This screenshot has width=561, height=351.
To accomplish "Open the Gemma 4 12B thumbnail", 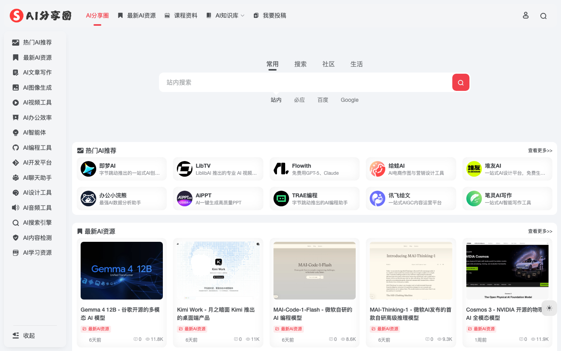I will pos(122,271).
